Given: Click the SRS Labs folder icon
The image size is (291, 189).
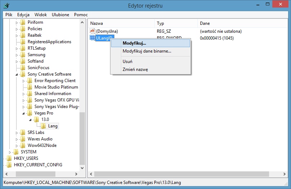Looking at the screenshot, I should [x=23, y=132].
